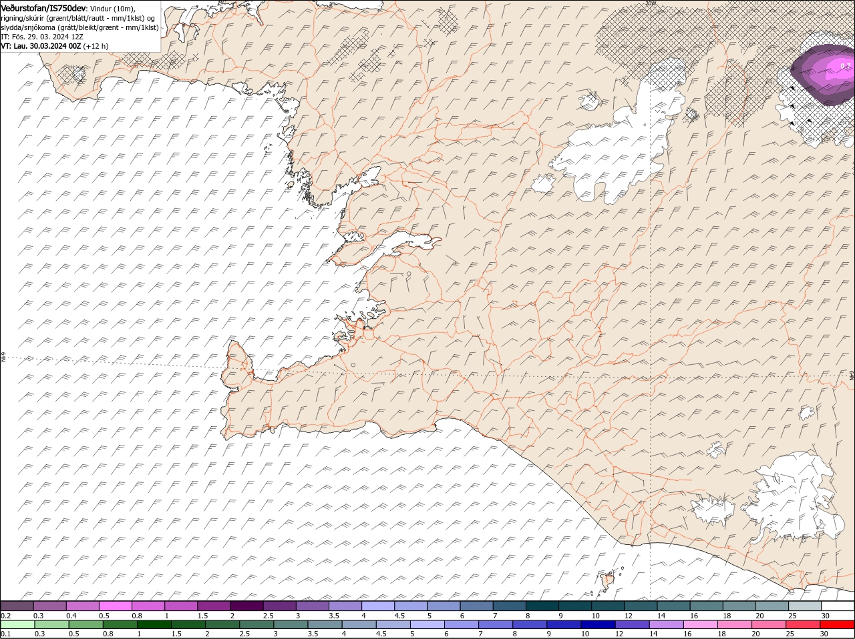Click the 20W longitude label at map top
The image size is (855, 639).
coord(651,3)
